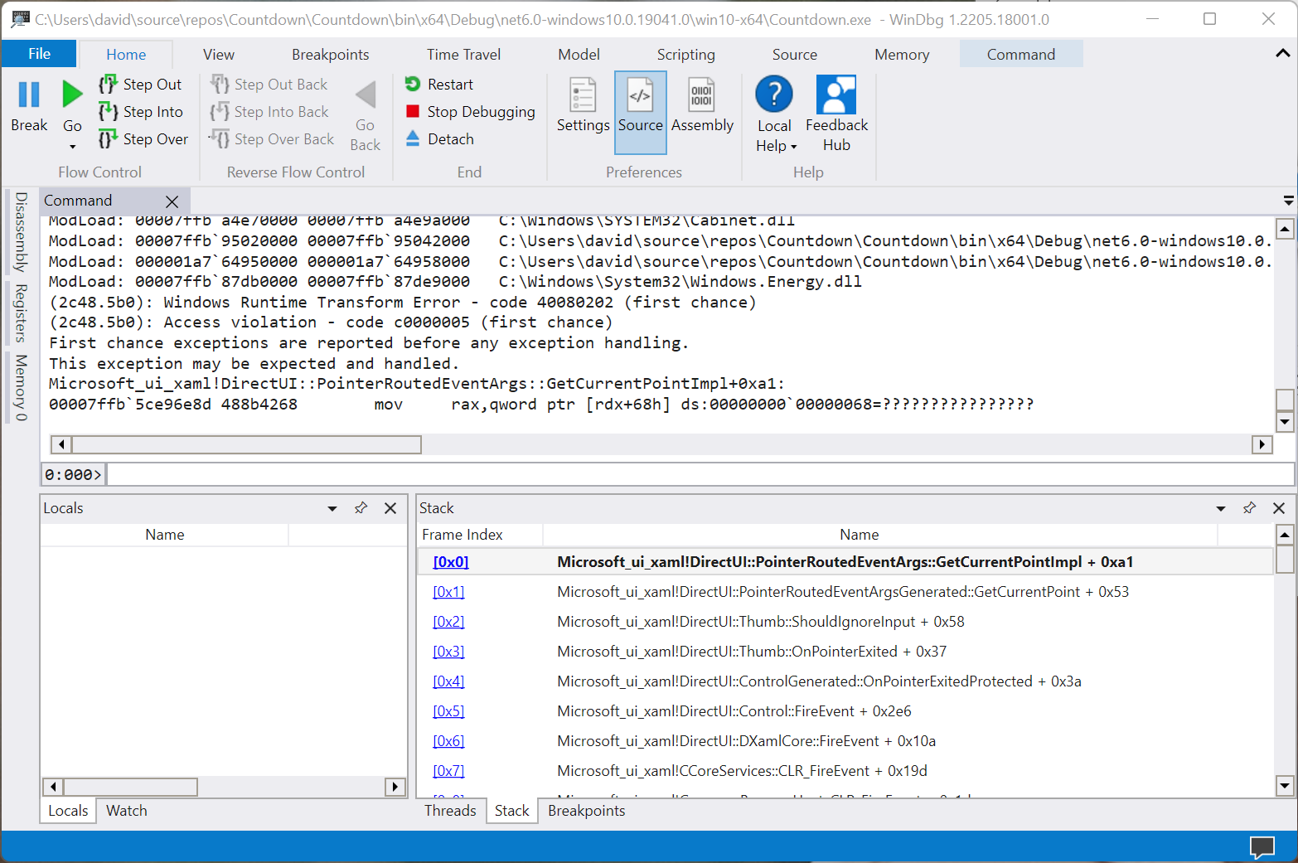
Task: Toggle Source display preference
Action: pyautogui.click(x=639, y=112)
